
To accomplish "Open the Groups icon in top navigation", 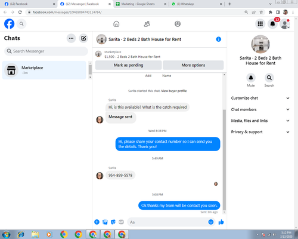I will click(178, 24).
